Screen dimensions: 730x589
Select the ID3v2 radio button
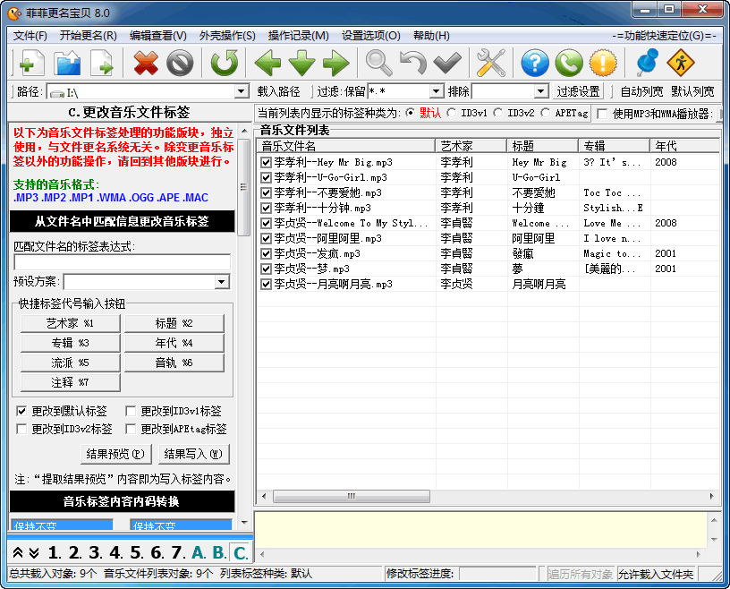497,113
